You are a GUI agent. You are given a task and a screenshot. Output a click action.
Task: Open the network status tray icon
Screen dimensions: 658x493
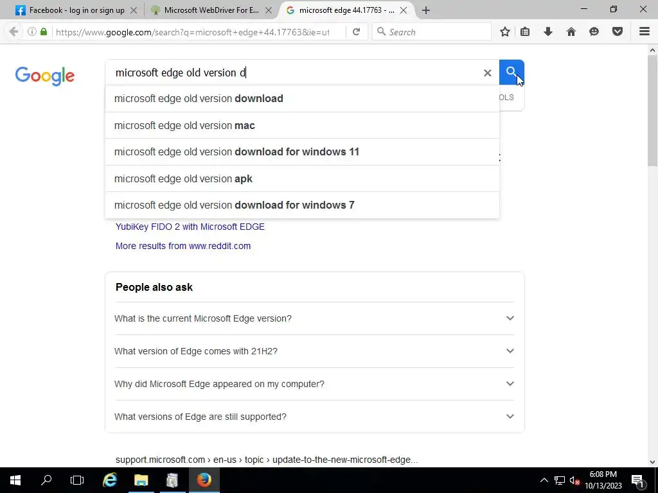pos(560,480)
